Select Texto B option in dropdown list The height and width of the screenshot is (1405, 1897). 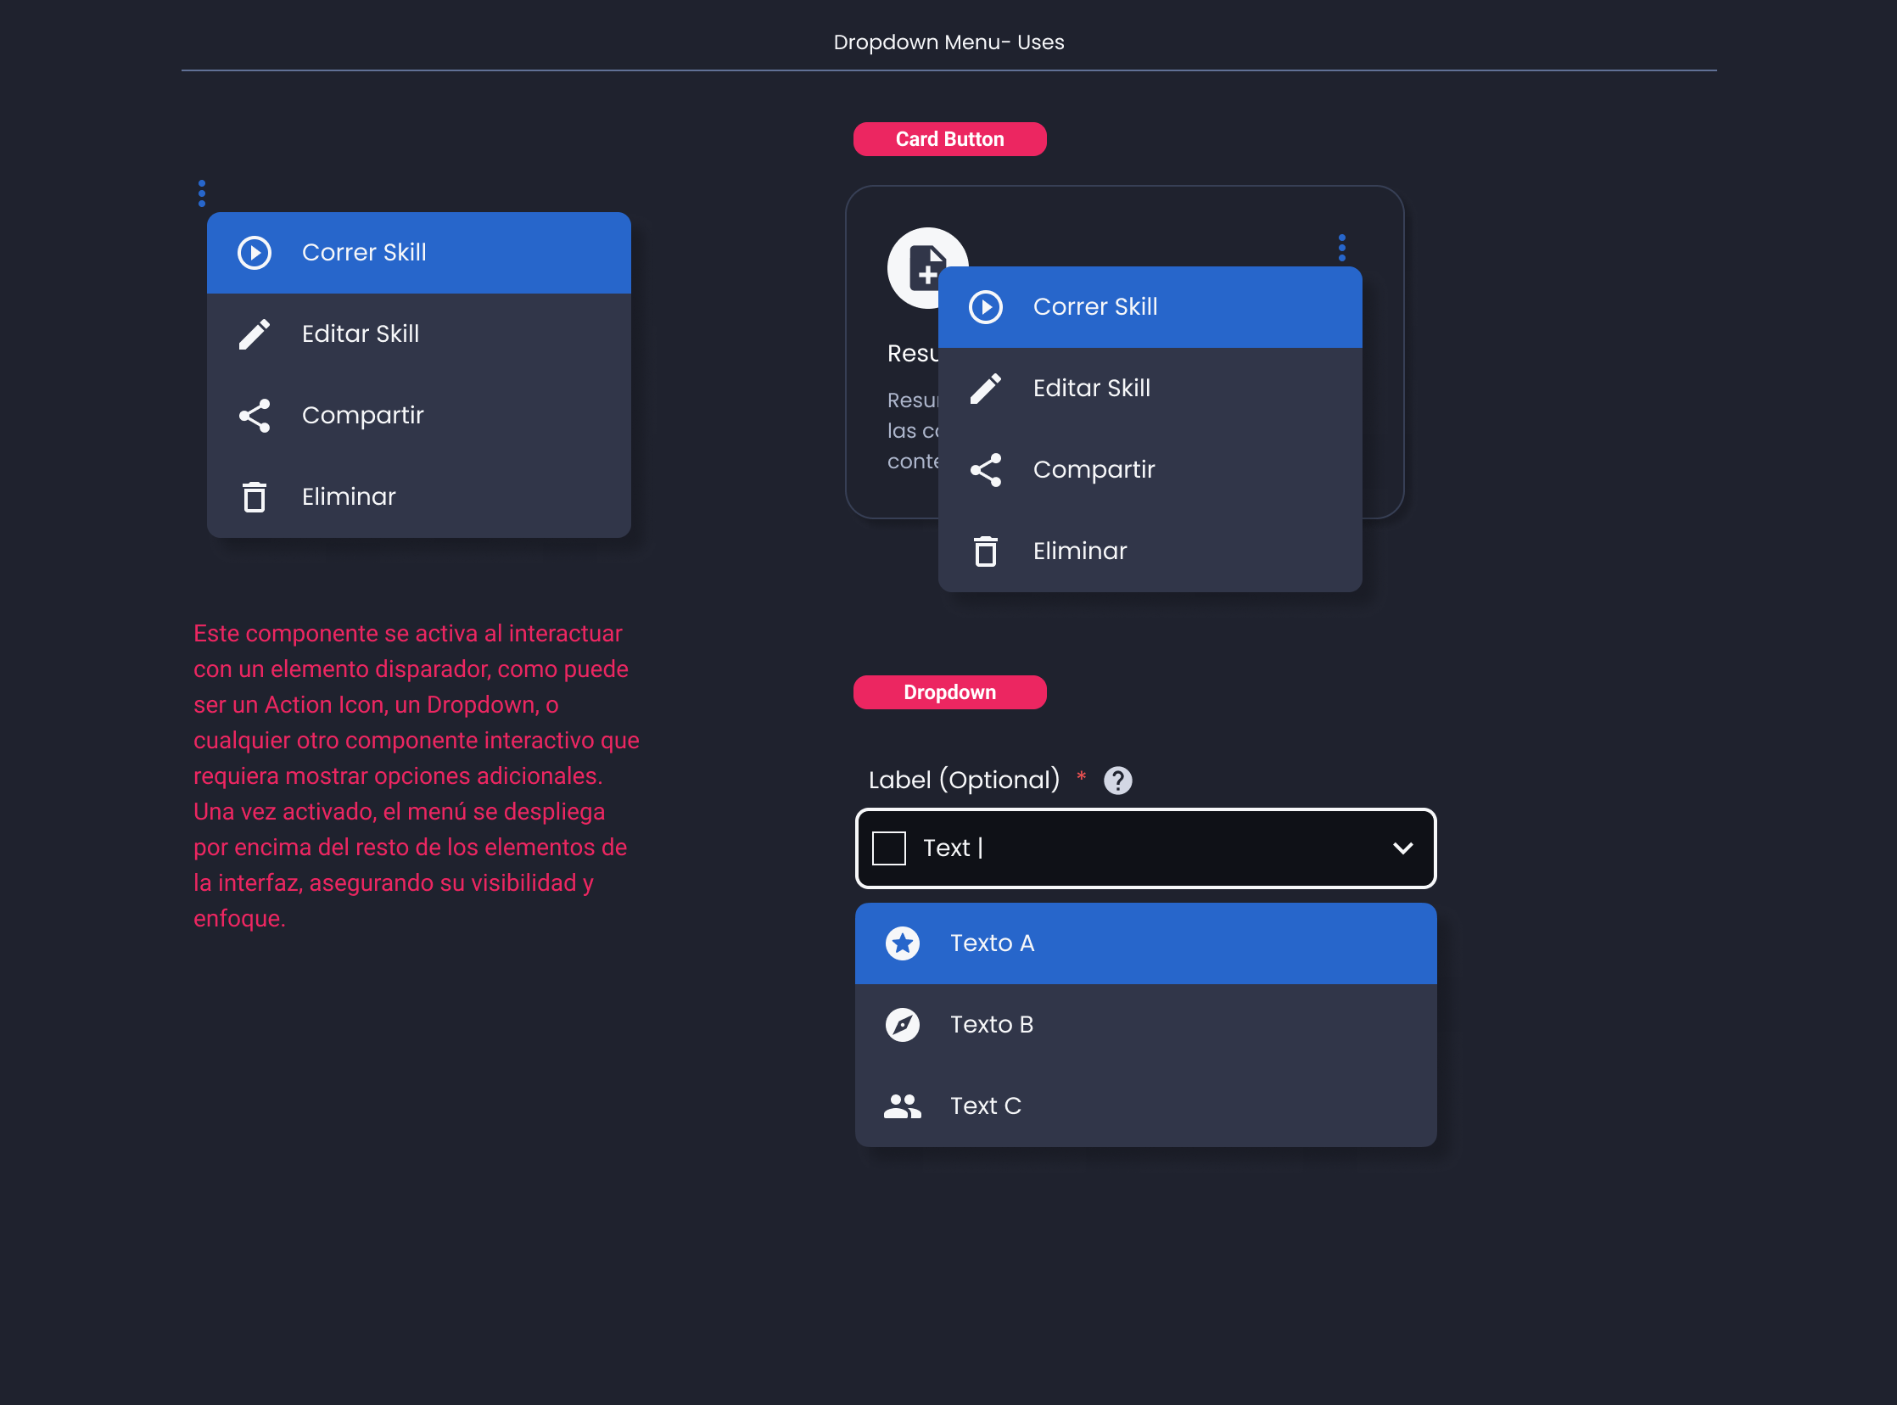point(1145,1025)
